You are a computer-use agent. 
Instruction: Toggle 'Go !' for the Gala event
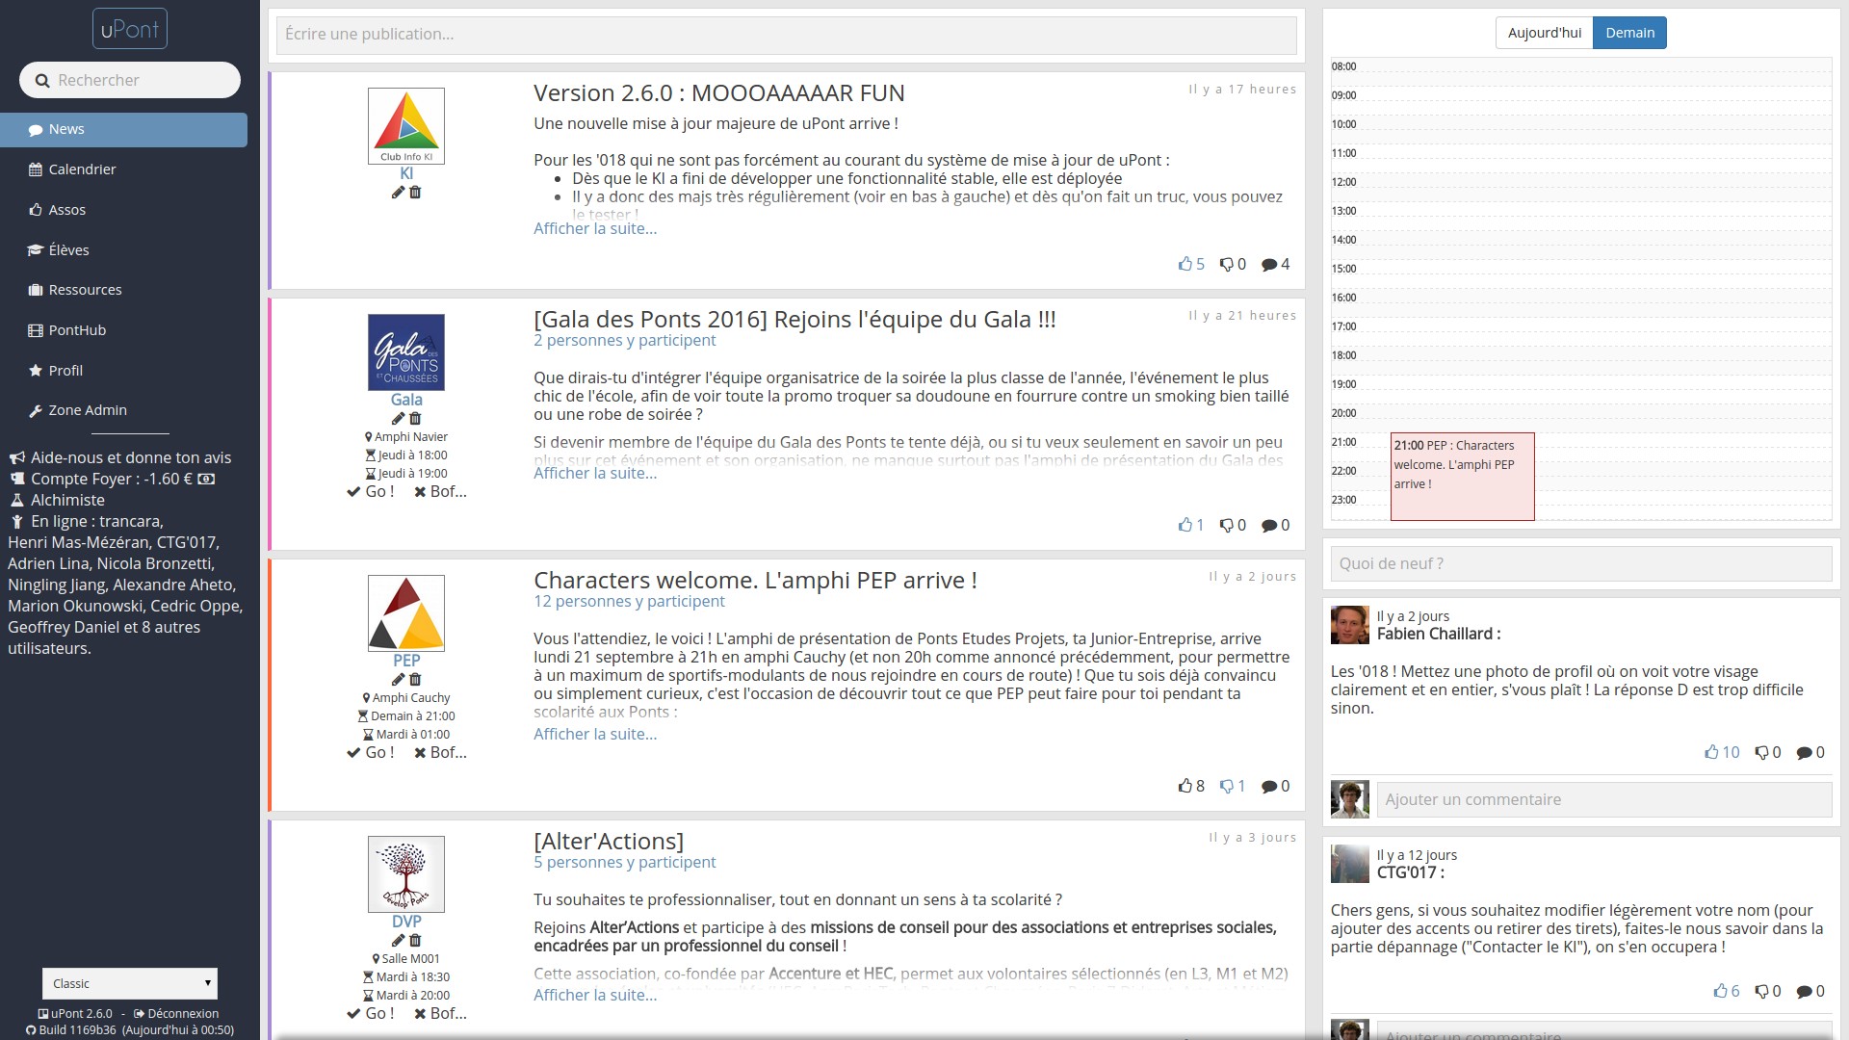coord(371,491)
